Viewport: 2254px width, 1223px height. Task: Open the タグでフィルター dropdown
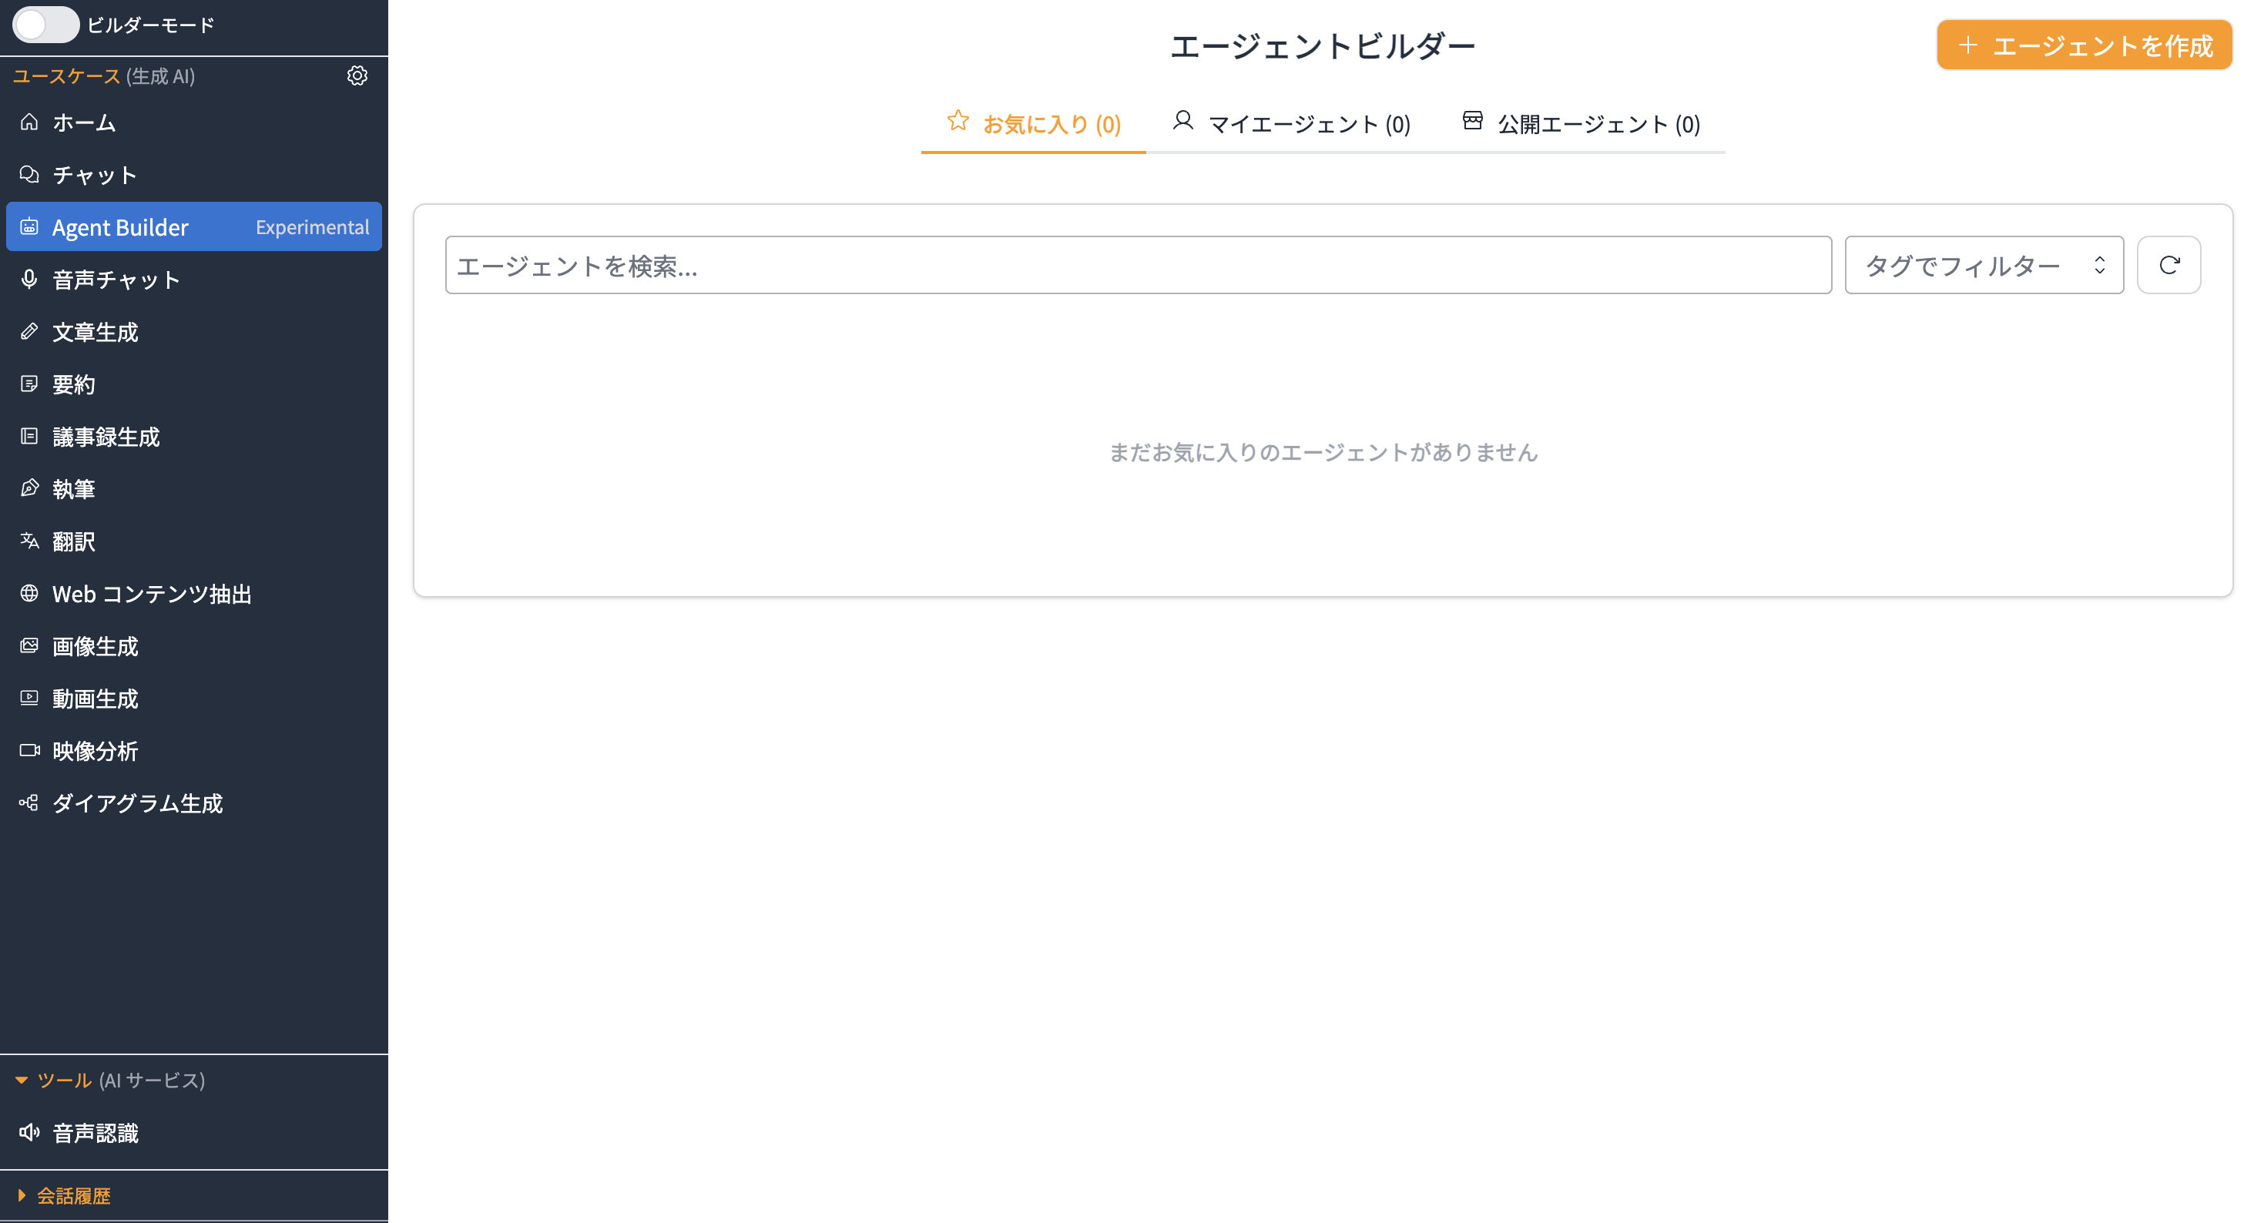(1984, 264)
